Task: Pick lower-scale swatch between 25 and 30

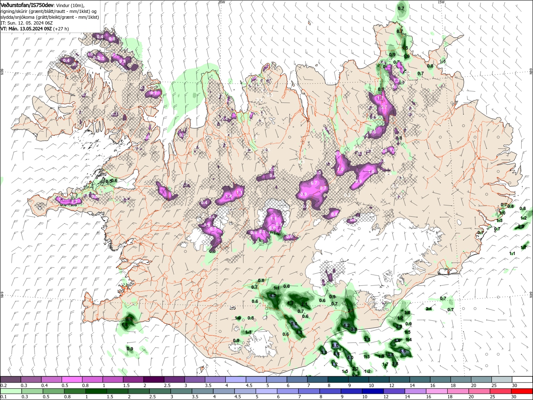Action: pyautogui.click(x=500, y=391)
